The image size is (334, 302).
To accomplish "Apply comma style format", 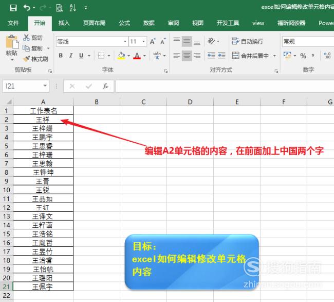I will [313, 56].
